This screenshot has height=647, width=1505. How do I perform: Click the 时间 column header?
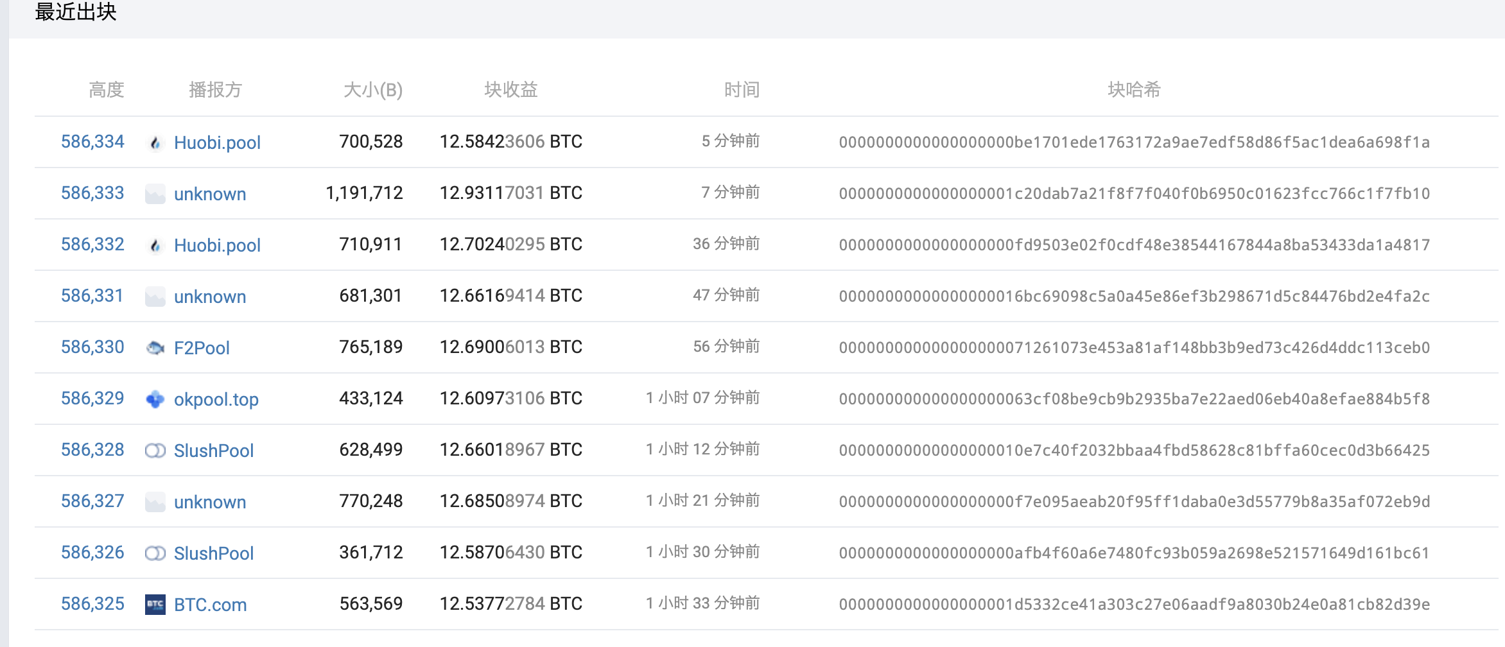point(742,90)
